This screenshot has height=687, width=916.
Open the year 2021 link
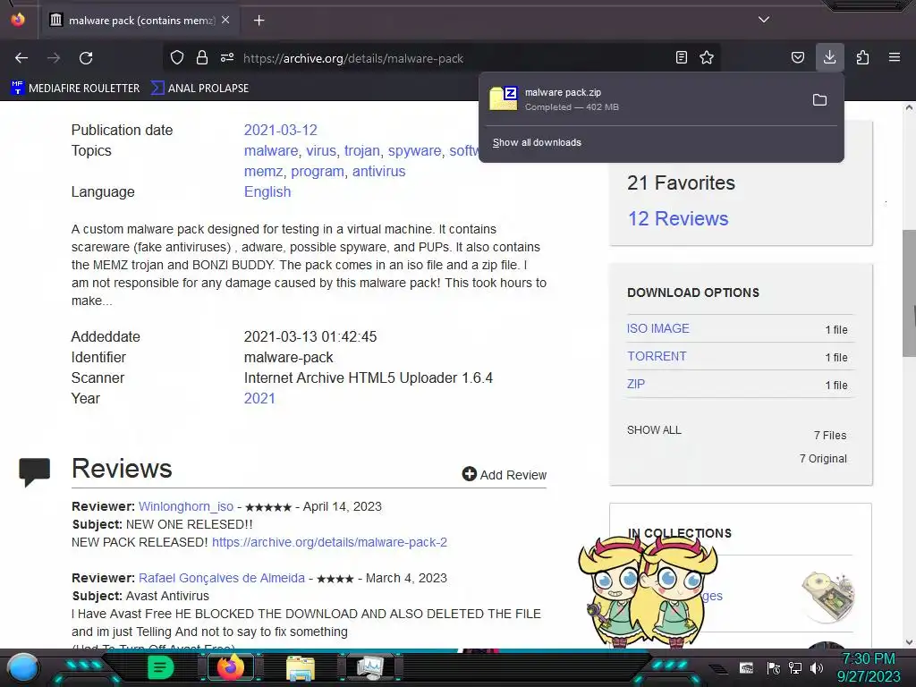(x=259, y=398)
